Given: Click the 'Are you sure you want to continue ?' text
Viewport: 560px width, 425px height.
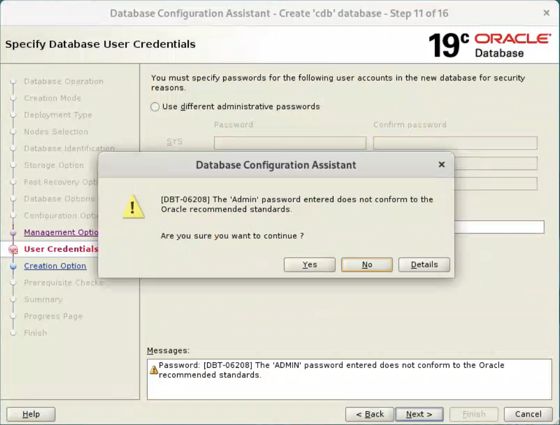Looking at the screenshot, I should pyautogui.click(x=232, y=236).
